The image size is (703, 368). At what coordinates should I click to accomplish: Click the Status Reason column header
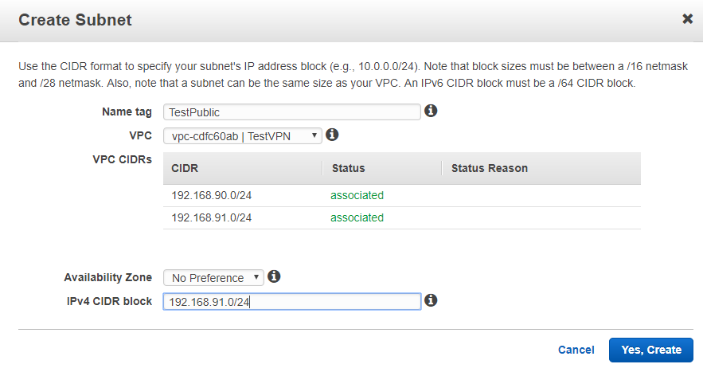pyautogui.click(x=489, y=168)
